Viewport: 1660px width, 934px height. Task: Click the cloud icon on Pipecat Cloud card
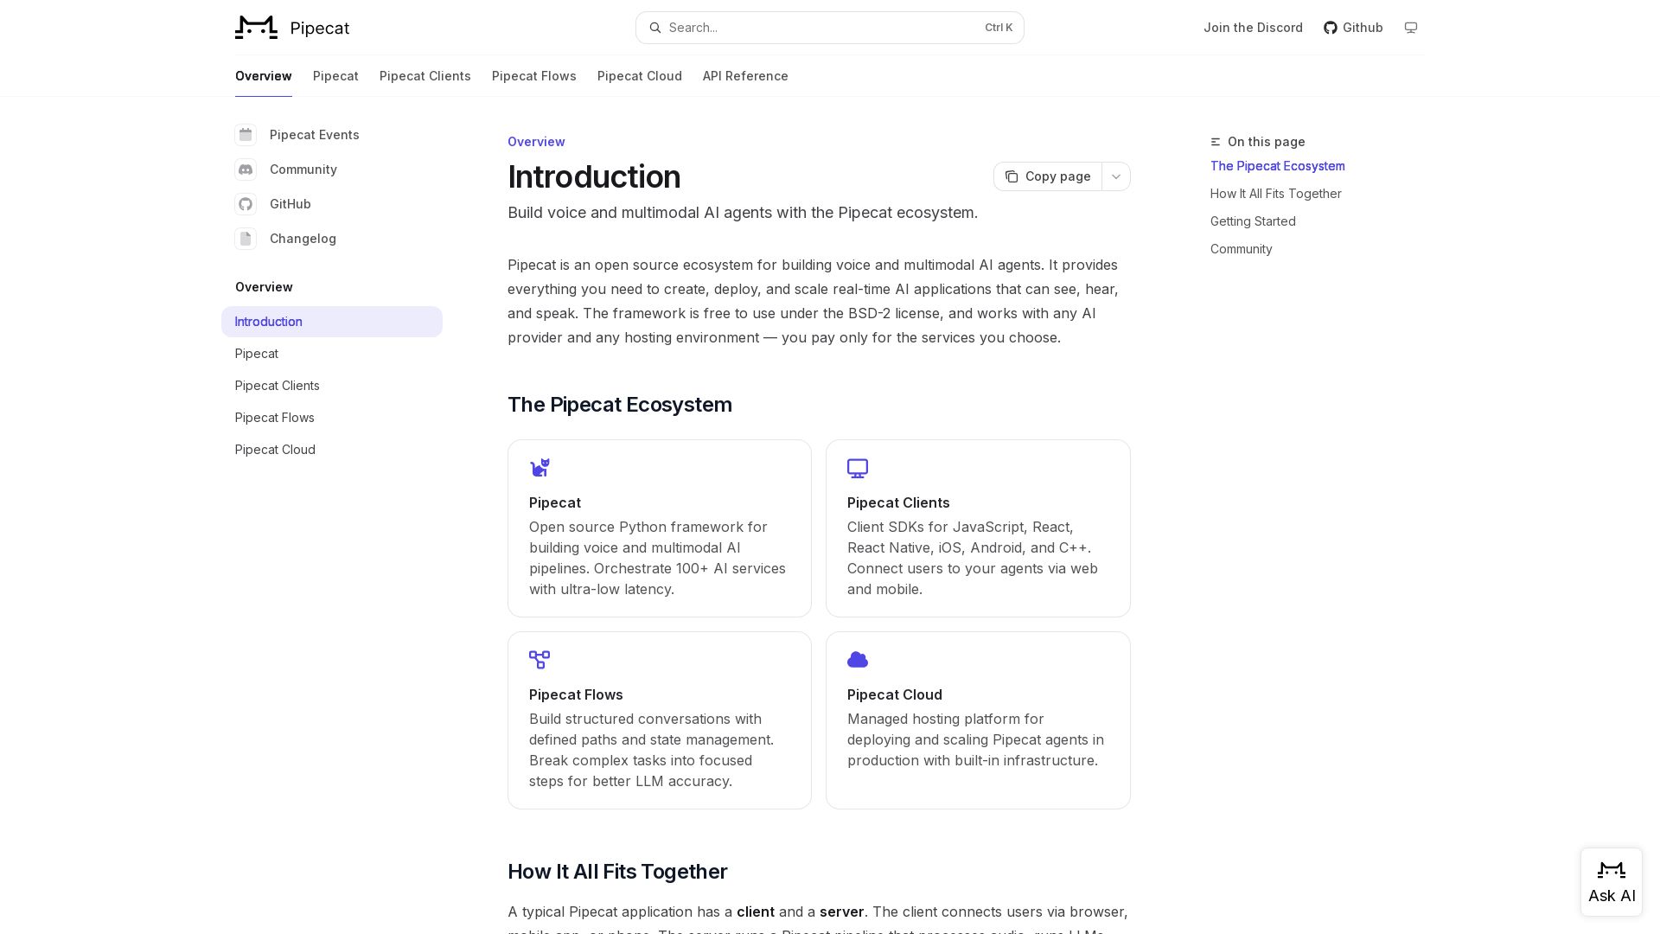tap(858, 660)
